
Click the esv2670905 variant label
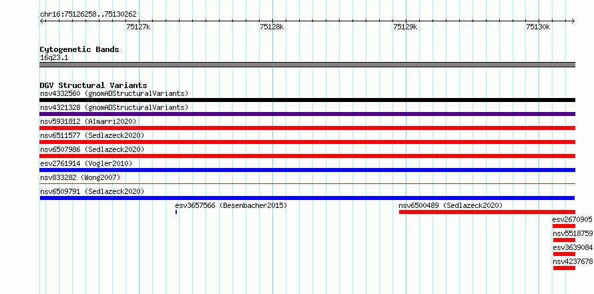[572, 219]
